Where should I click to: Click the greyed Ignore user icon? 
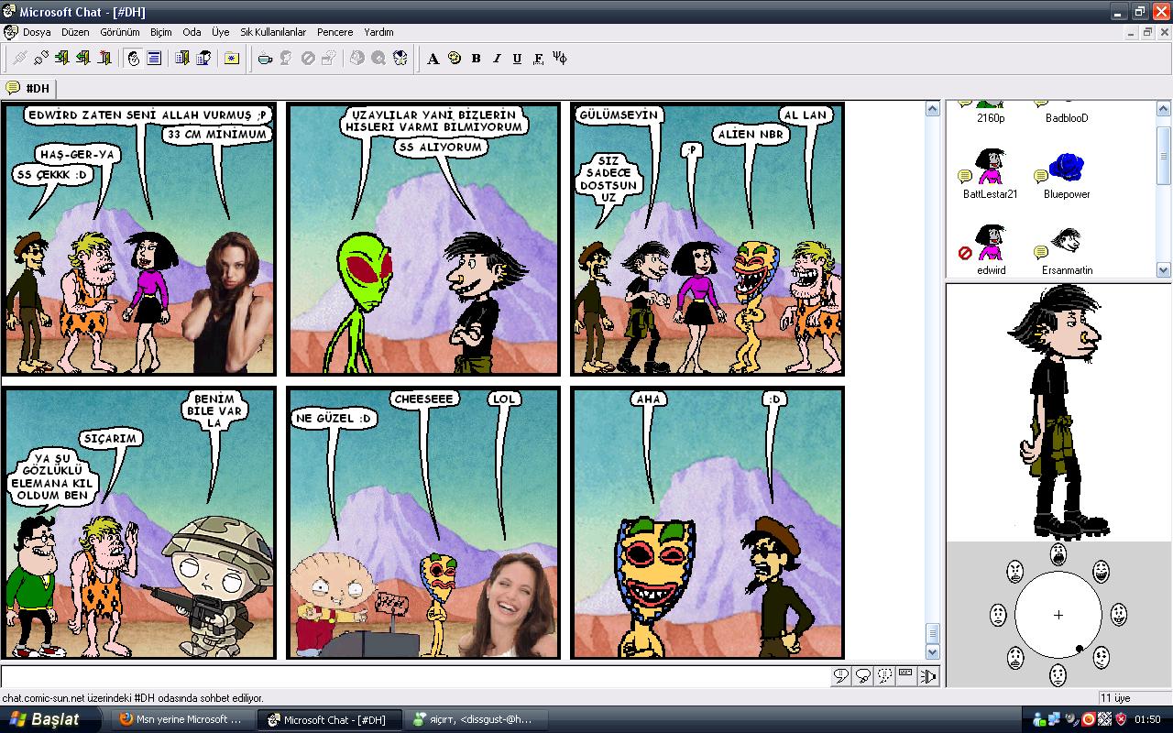point(308,58)
